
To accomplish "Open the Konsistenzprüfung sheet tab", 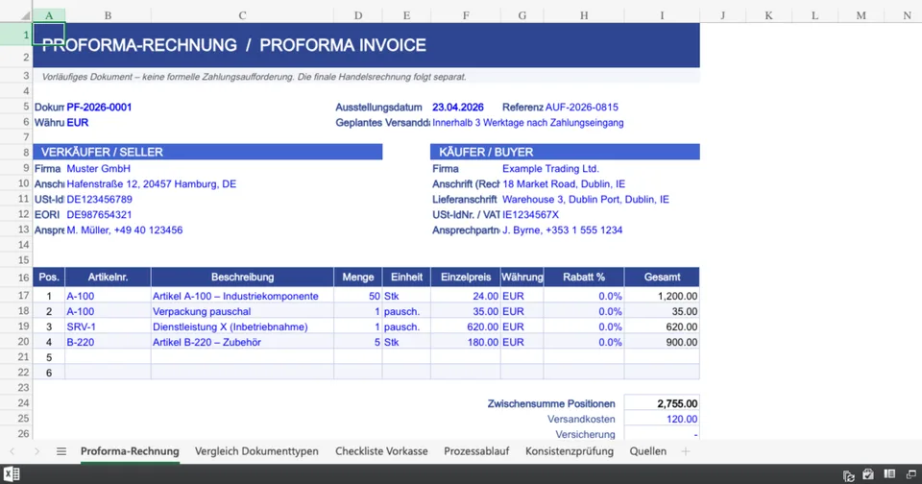I will coord(570,451).
